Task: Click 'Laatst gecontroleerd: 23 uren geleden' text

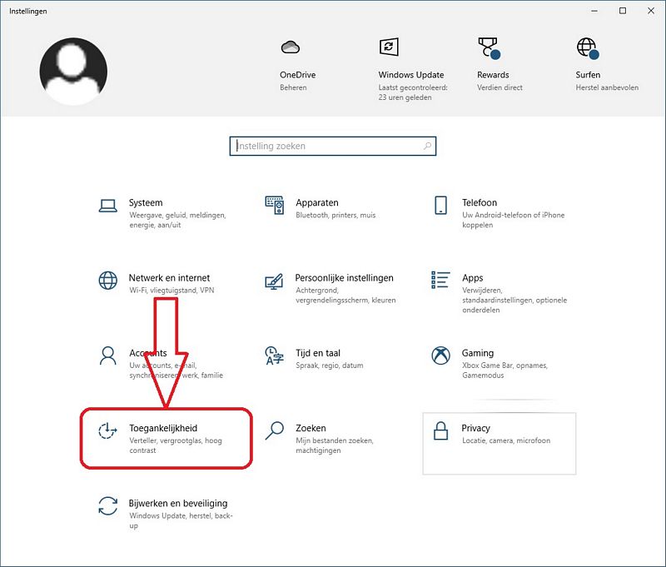Action: click(x=413, y=92)
